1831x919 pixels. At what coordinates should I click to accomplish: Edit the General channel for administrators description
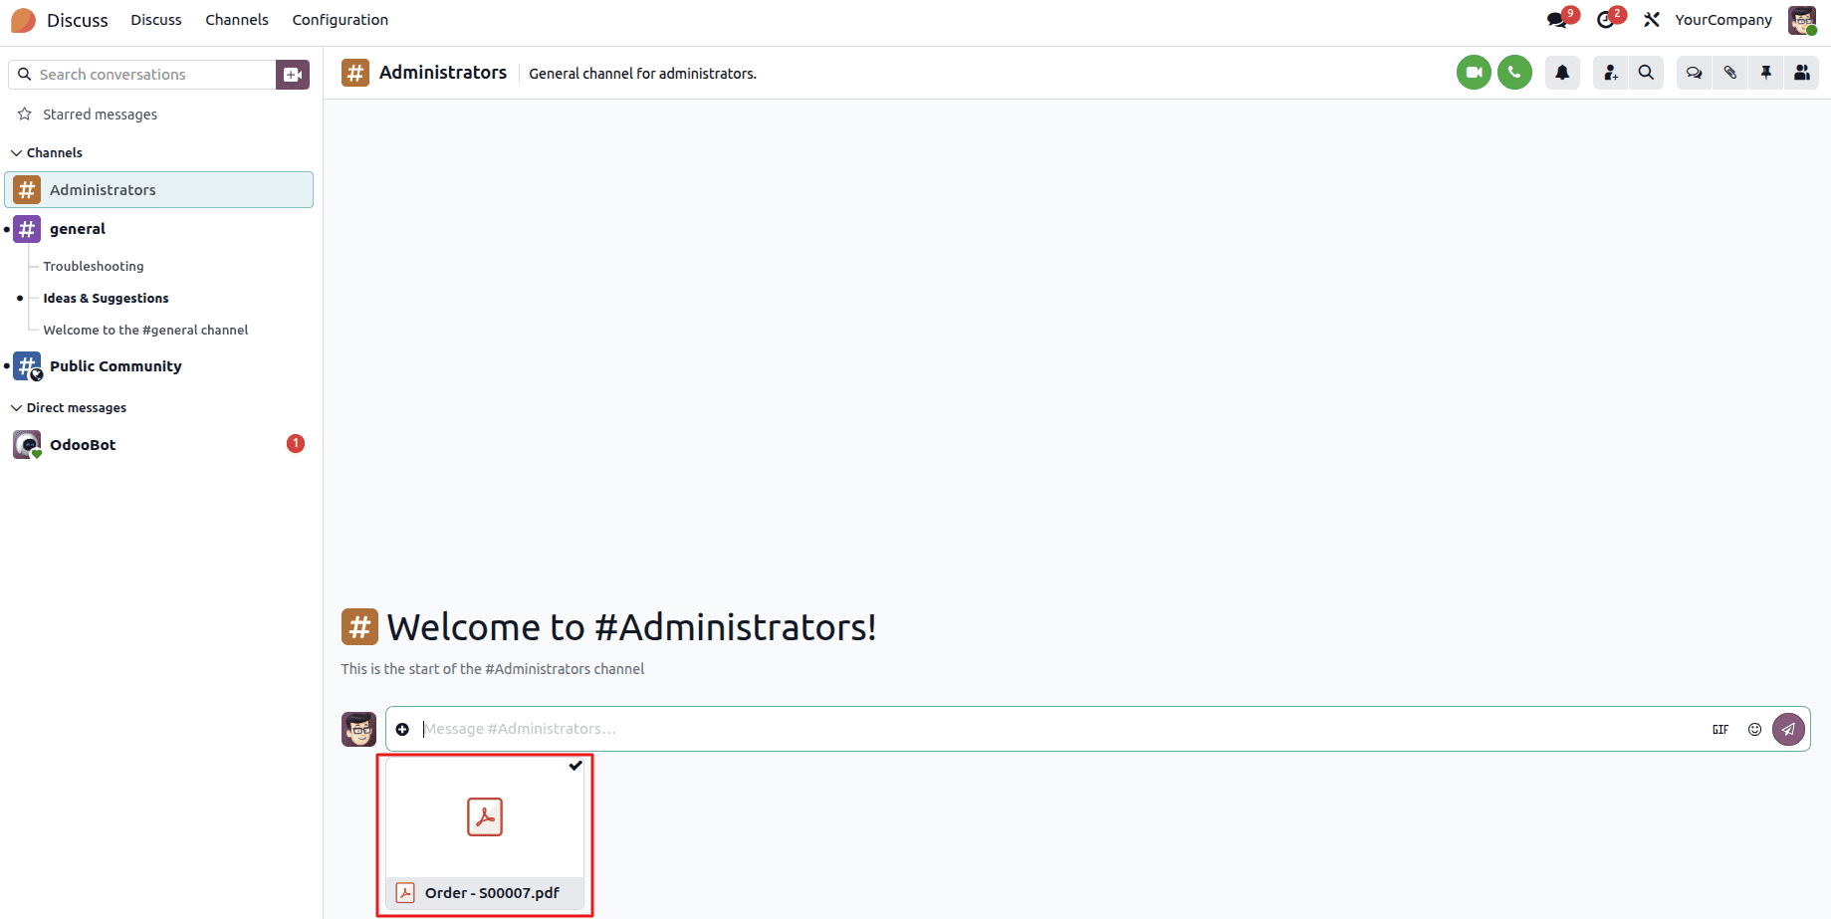click(x=642, y=74)
